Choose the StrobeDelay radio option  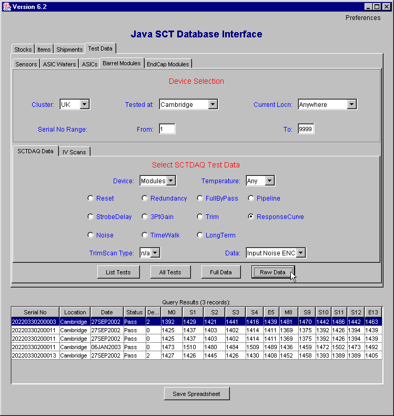pyautogui.click(x=91, y=217)
